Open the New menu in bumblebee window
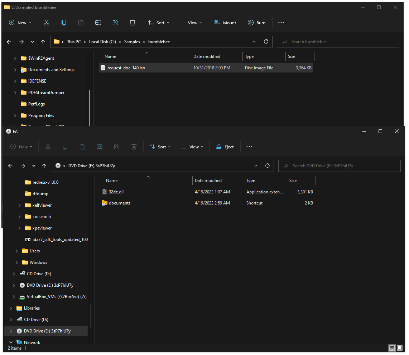409x355 pixels. coord(20,23)
